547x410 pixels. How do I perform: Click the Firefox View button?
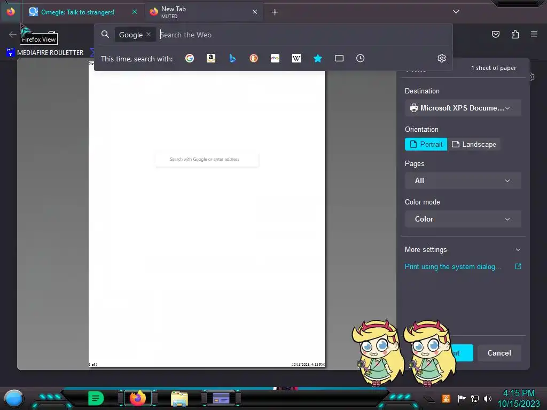[11, 12]
